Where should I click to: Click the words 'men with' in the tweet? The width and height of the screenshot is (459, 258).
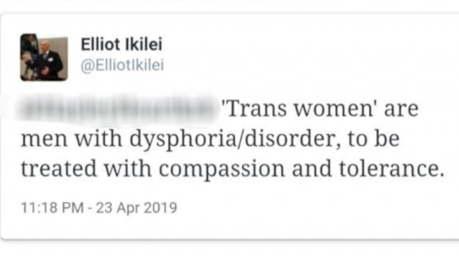tap(72, 139)
